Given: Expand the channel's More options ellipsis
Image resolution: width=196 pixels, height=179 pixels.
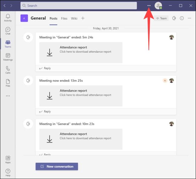Looking at the screenshot, I should click(189, 18).
